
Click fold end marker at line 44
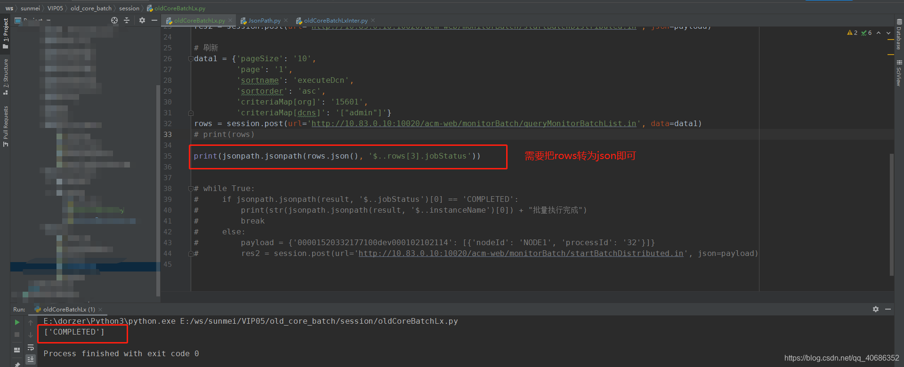[191, 254]
